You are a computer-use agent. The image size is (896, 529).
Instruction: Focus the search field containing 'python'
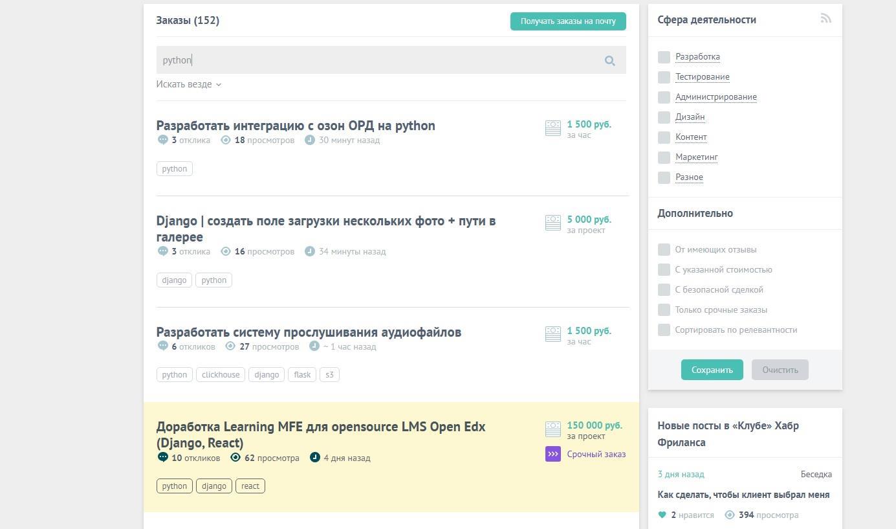click(x=375, y=60)
